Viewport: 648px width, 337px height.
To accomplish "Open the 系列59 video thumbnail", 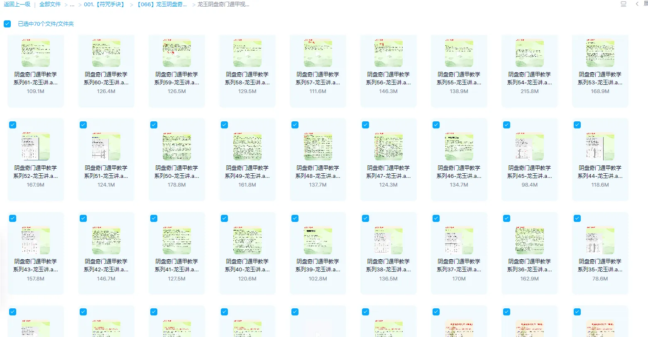I will (177, 53).
